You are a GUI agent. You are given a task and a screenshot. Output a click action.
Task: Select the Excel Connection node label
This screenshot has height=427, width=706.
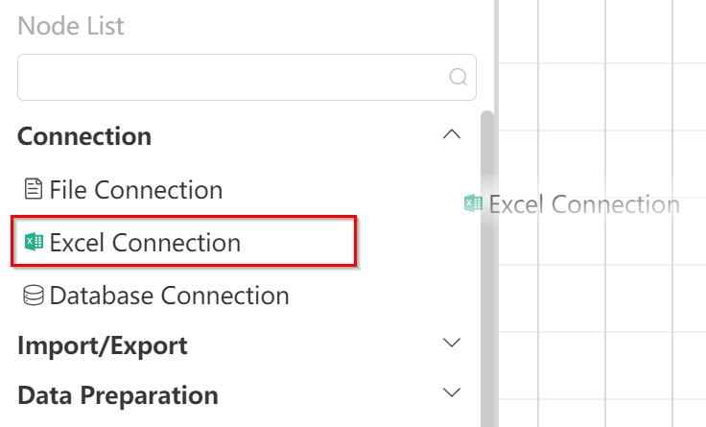click(x=145, y=243)
